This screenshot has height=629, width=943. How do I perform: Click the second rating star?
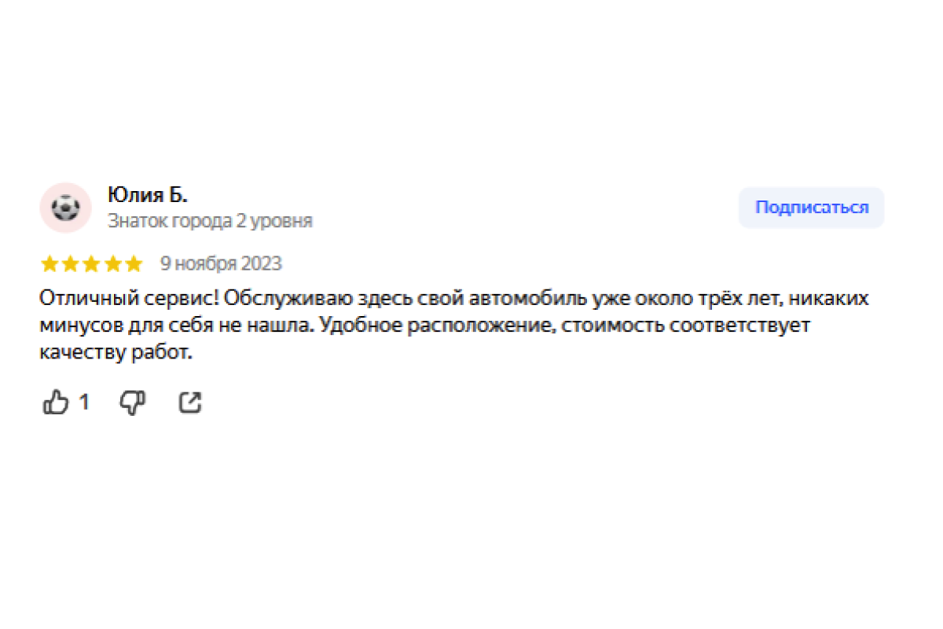pos(70,264)
